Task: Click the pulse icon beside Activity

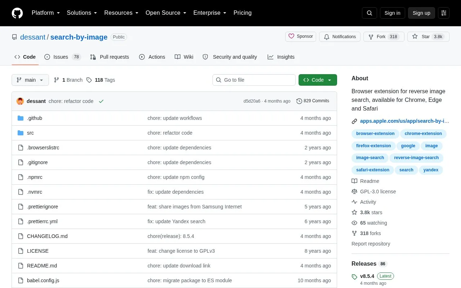Action: point(354,202)
